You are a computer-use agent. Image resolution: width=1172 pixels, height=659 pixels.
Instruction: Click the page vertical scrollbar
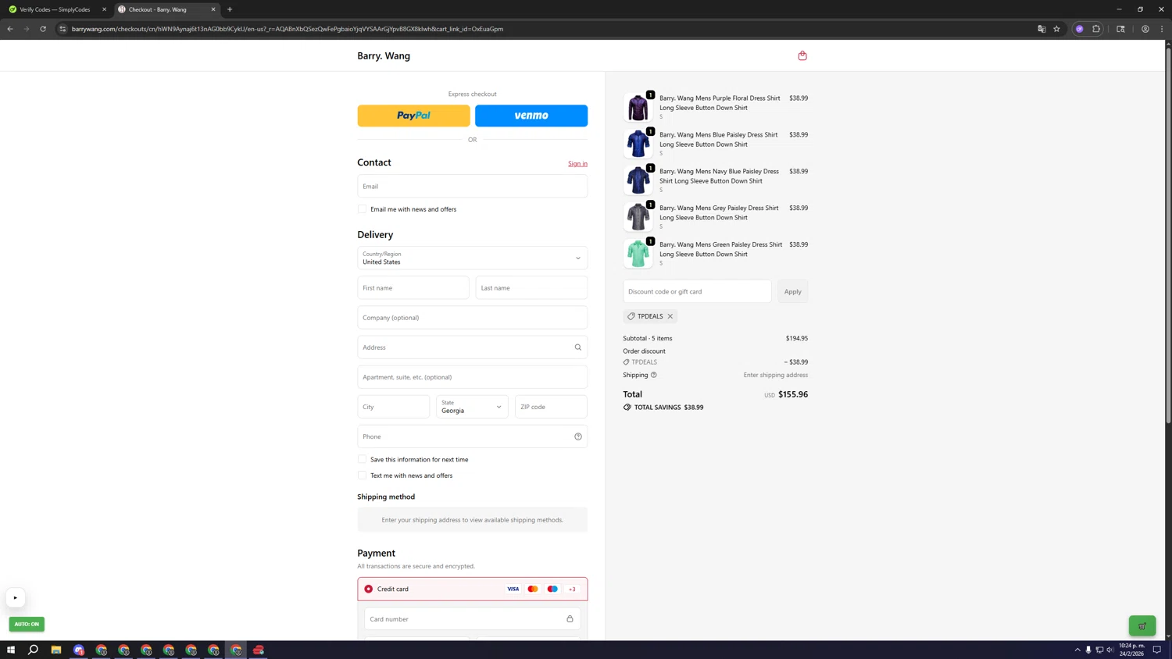[x=1168, y=234]
